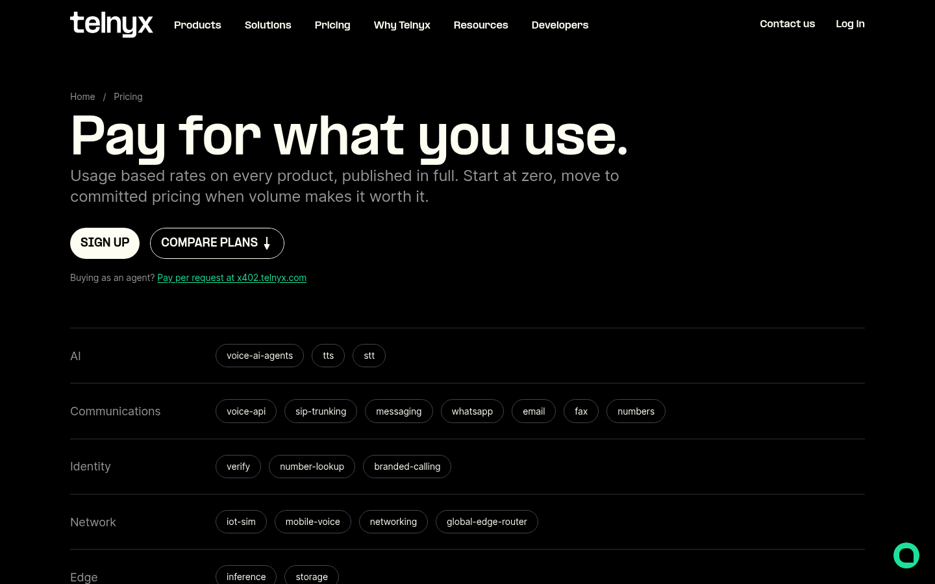Screen dimensions: 935x584
Task: Open the Developers menu
Action: click(x=560, y=25)
